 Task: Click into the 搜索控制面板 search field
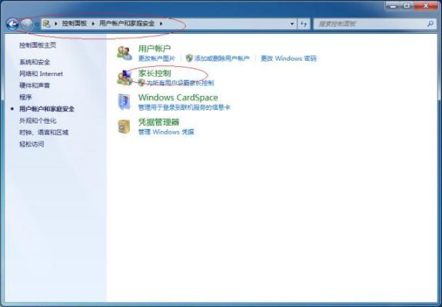371,24
